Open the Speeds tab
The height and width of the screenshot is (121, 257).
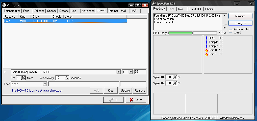52,11
